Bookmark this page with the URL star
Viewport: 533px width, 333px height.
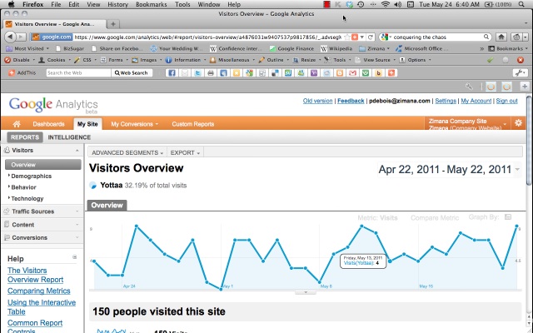(346, 37)
